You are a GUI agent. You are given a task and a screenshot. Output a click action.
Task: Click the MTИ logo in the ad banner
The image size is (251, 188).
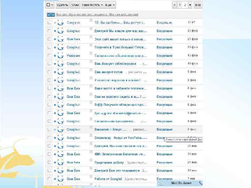pyautogui.click(x=51, y=15)
